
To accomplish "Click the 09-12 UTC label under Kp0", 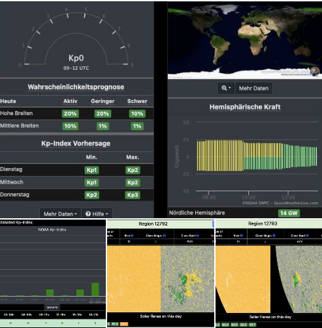I will [x=76, y=68].
